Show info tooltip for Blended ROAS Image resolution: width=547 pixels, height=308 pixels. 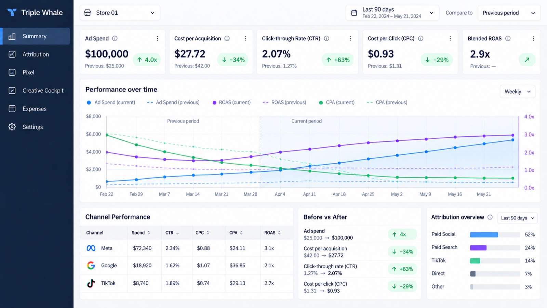pos(508,39)
